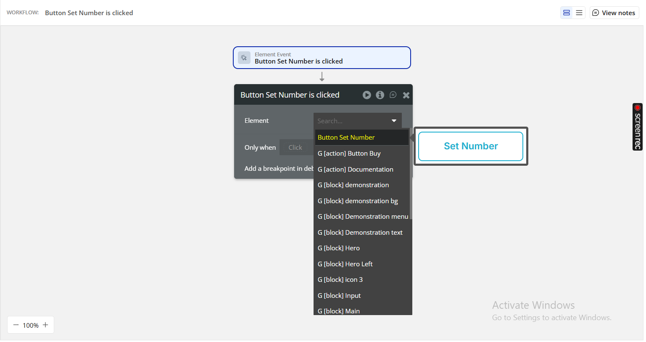646x342 pixels.
Task: Zoom in with the plus icon
Action: (x=45, y=325)
